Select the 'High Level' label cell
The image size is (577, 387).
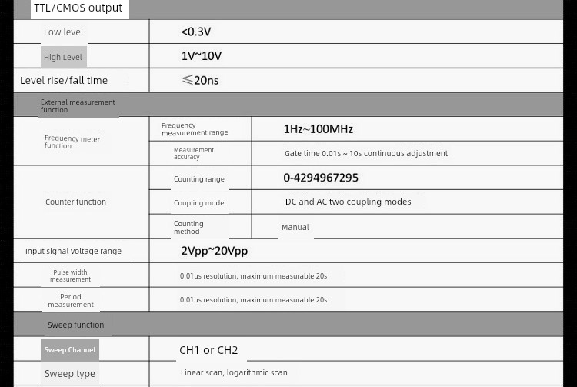[63, 57]
